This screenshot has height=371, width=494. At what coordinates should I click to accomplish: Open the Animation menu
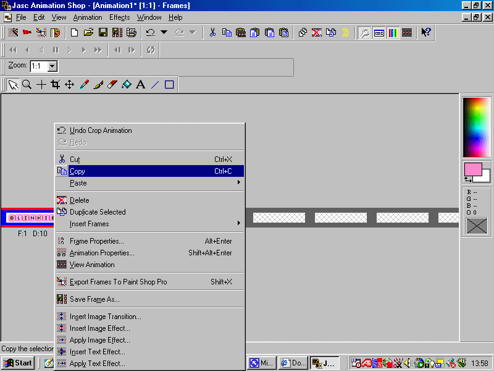pyautogui.click(x=88, y=17)
